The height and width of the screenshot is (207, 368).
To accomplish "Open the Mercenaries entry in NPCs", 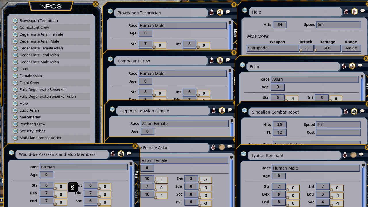I will [x=30, y=117].
